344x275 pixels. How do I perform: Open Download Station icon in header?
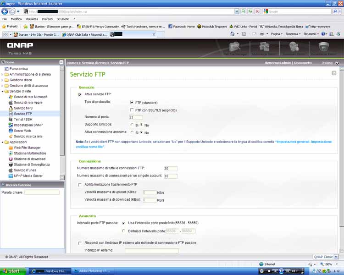coord(294,47)
